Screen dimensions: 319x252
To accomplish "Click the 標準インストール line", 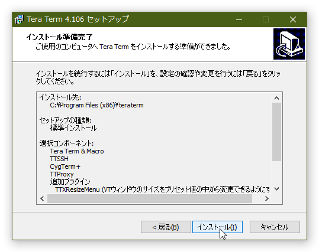I will click(73, 128).
